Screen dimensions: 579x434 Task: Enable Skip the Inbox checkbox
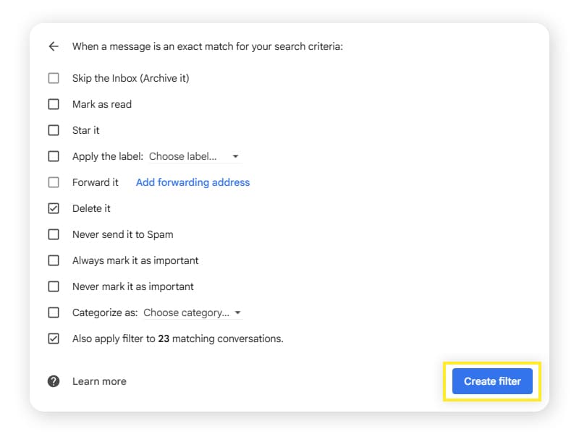point(54,78)
